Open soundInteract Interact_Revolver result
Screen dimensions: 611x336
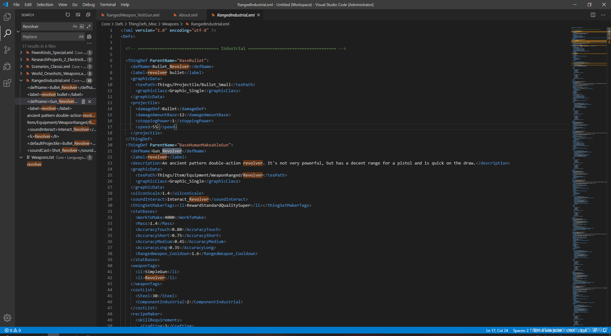pos(61,130)
